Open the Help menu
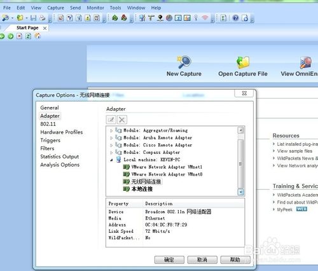 point(156,8)
